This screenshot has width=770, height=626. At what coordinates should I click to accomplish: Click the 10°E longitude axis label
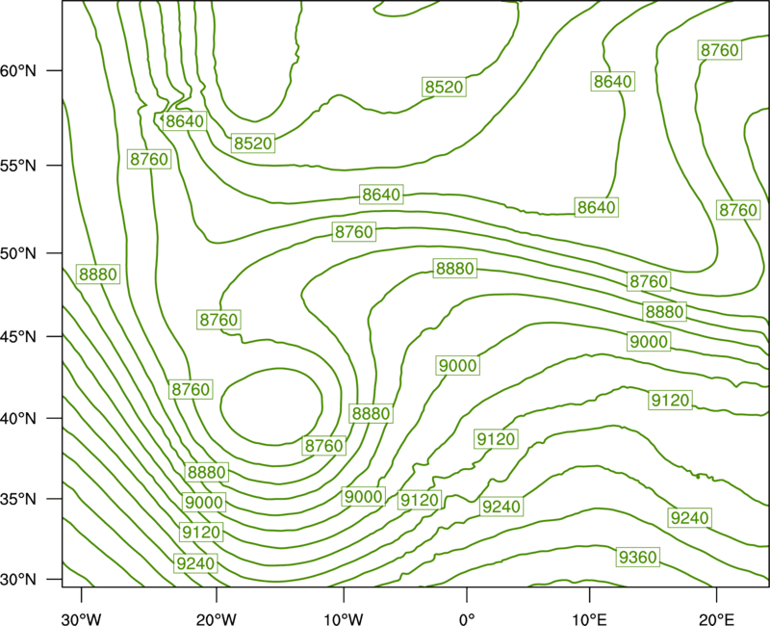coord(590,618)
